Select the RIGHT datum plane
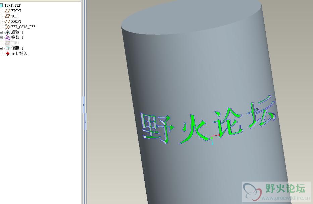This screenshot has height=204, width=313. click(16, 11)
